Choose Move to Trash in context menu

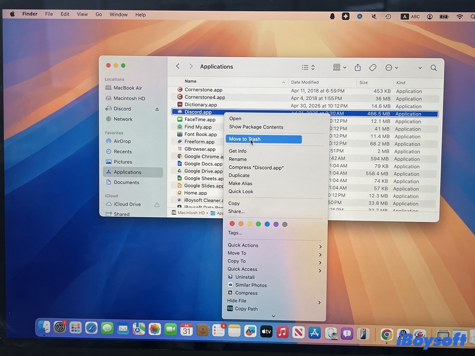[264, 139]
